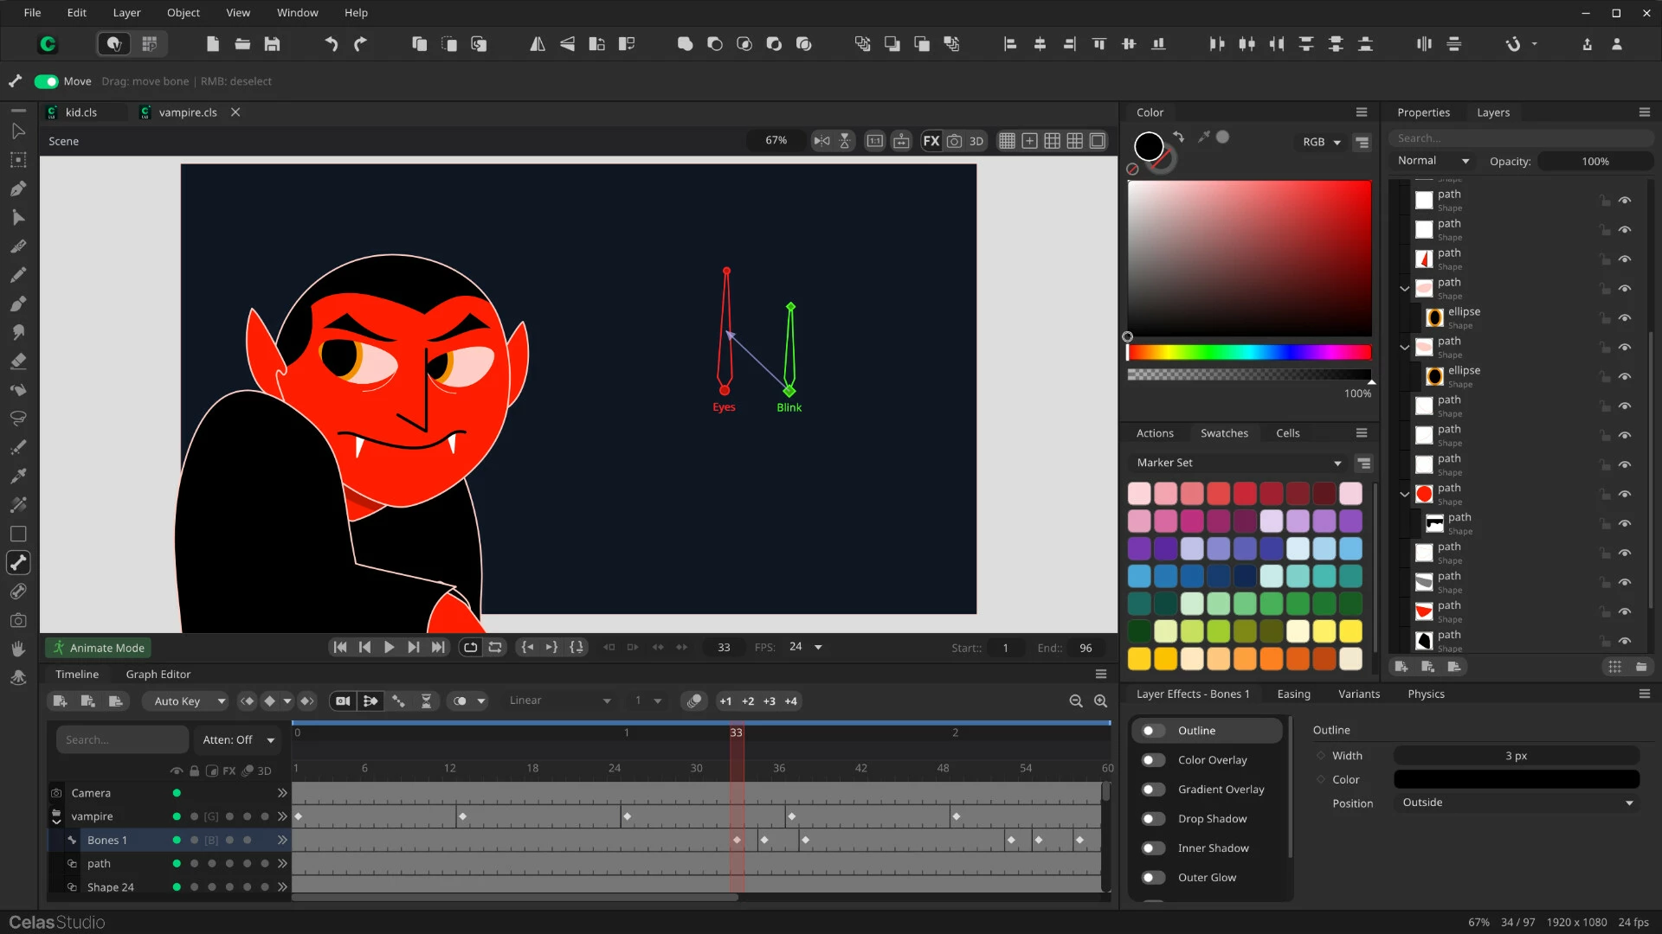Open a file via the folder icon
Image resolution: width=1662 pixels, height=934 pixels.
pyautogui.click(x=242, y=44)
